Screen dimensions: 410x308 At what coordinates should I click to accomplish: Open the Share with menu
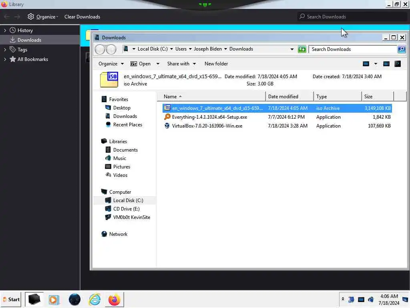point(181,64)
